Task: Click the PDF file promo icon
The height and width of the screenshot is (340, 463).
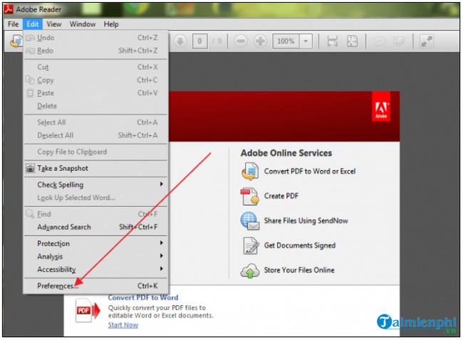Action: pyautogui.click(x=88, y=310)
